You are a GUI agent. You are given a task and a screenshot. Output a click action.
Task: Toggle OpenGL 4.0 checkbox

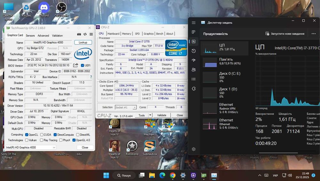74,140
